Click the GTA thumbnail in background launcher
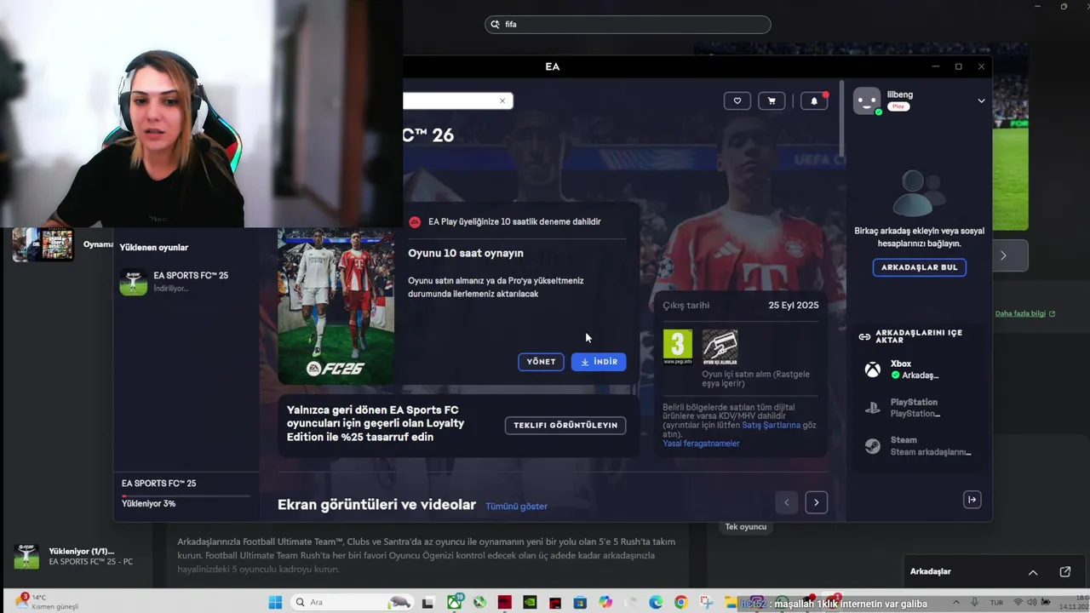Viewport: 1090px width, 613px height. coord(57,243)
